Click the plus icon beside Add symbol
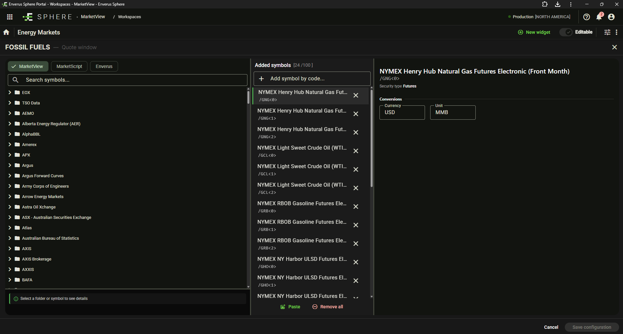This screenshot has height=334, width=623. click(x=261, y=79)
